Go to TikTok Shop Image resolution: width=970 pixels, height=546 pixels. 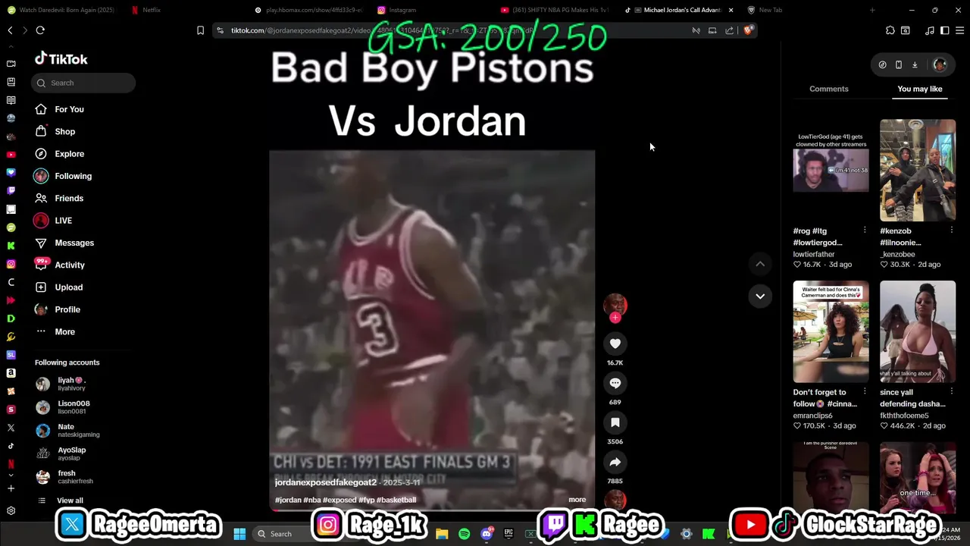click(64, 131)
